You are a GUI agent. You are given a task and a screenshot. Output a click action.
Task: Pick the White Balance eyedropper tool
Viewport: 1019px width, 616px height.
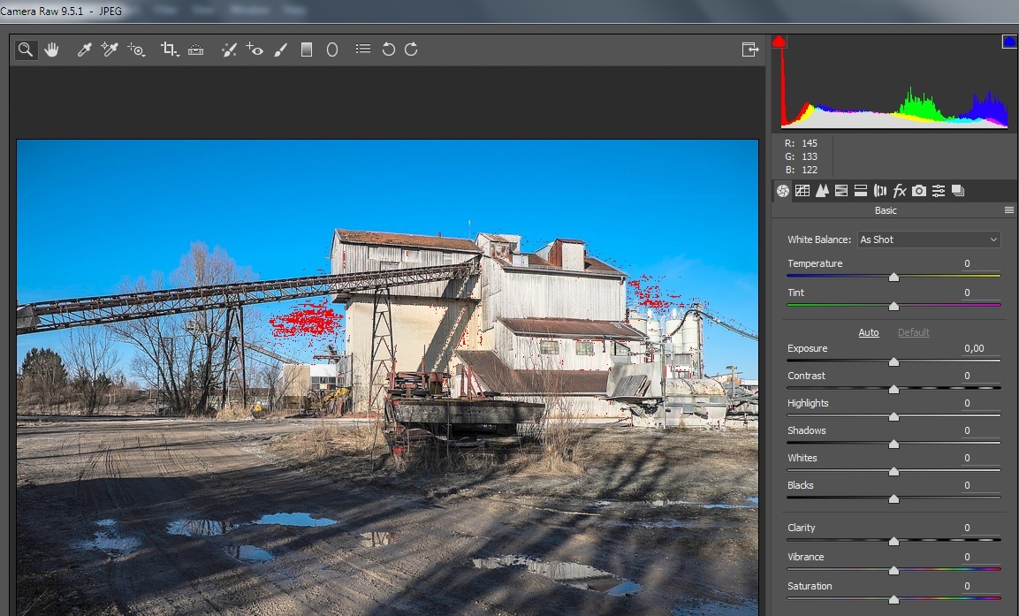coord(85,49)
